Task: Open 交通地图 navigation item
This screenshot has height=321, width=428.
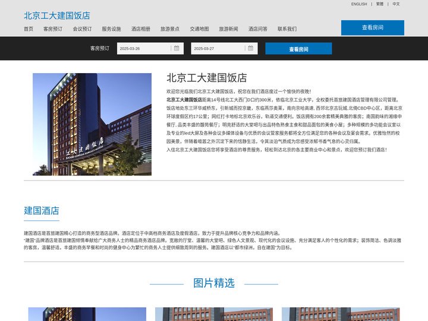Action: click(x=200, y=29)
